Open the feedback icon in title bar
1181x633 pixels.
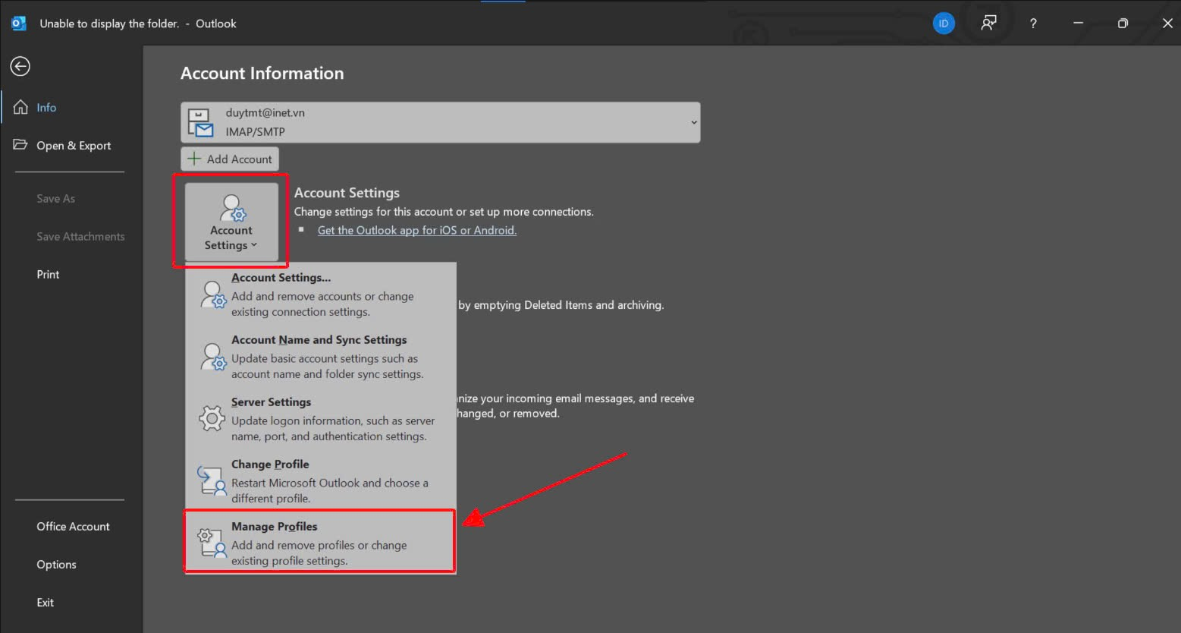[988, 24]
